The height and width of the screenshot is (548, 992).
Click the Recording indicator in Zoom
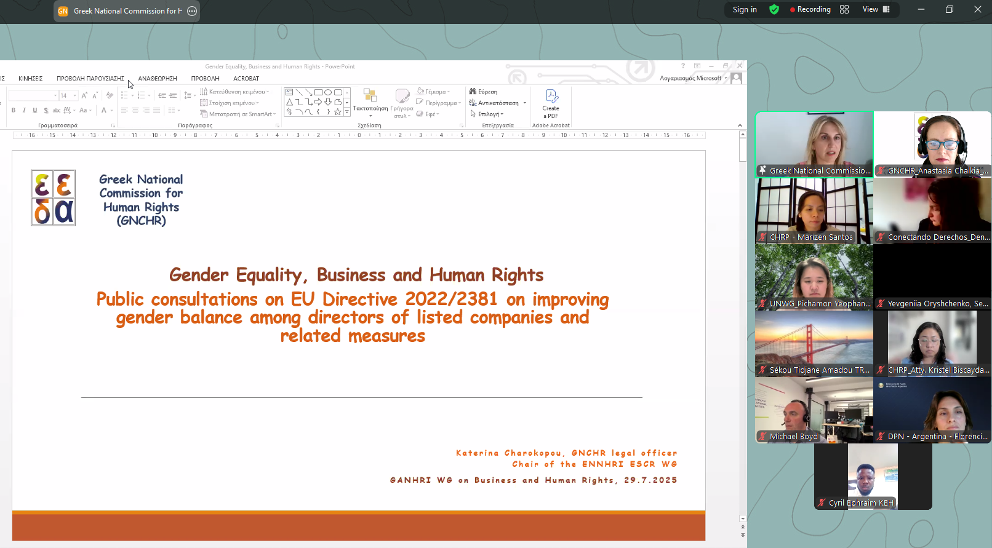tap(810, 9)
